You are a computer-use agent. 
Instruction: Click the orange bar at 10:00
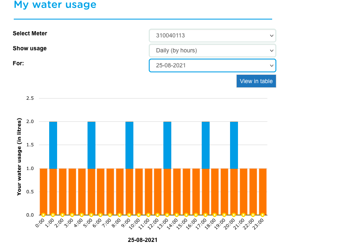[x=139, y=192]
